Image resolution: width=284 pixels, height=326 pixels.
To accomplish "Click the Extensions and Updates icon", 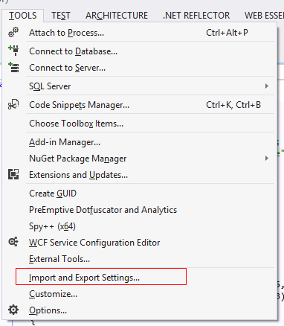I will pos(13,174).
